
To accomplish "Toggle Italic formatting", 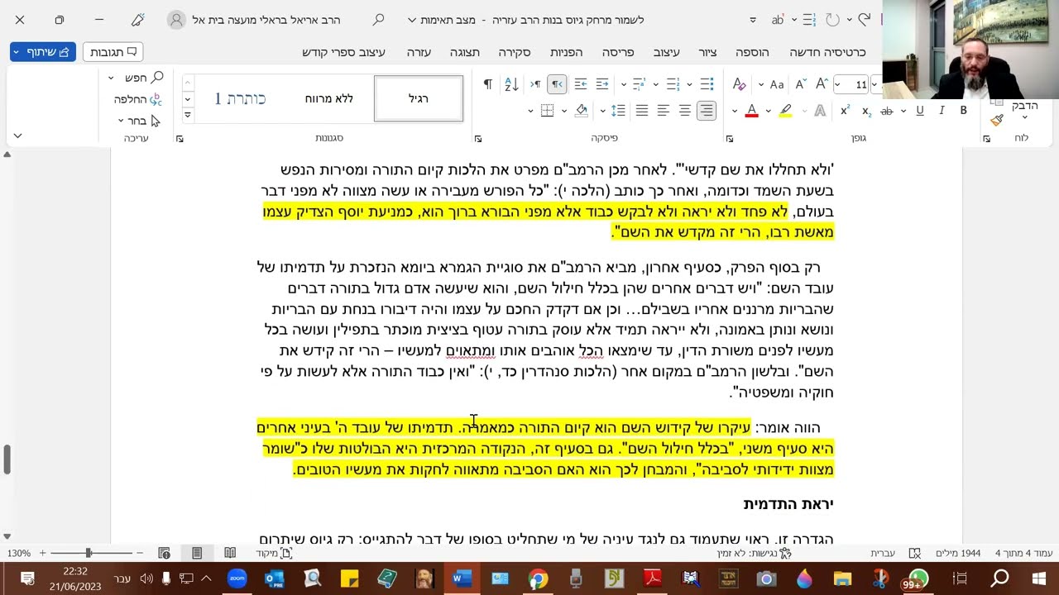I will click(x=942, y=111).
